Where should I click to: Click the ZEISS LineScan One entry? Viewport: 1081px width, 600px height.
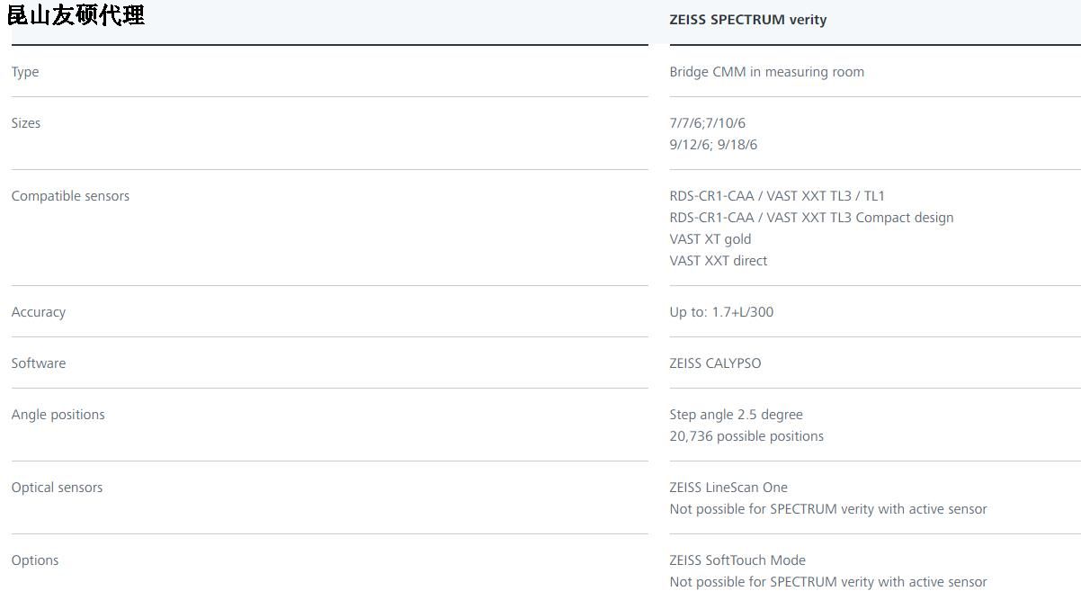tap(728, 488)
